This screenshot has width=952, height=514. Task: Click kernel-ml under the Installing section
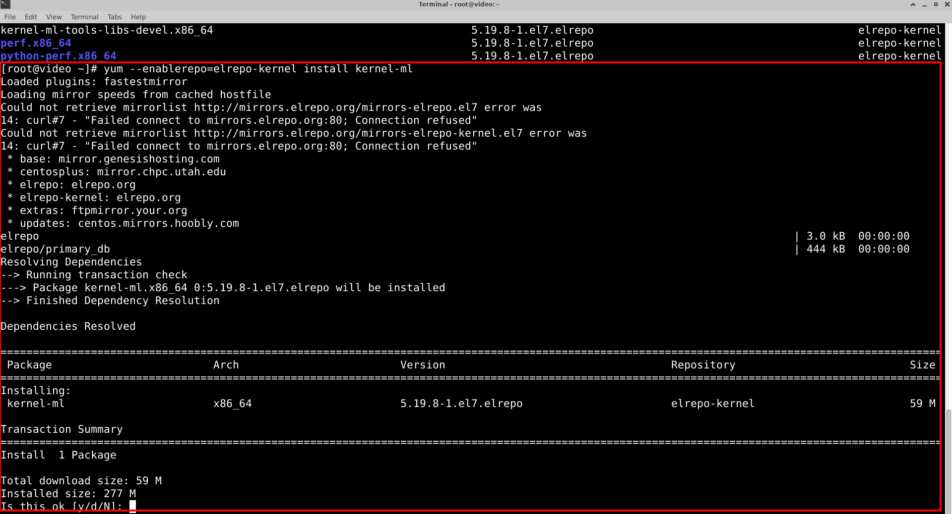[x=36, y=404]
